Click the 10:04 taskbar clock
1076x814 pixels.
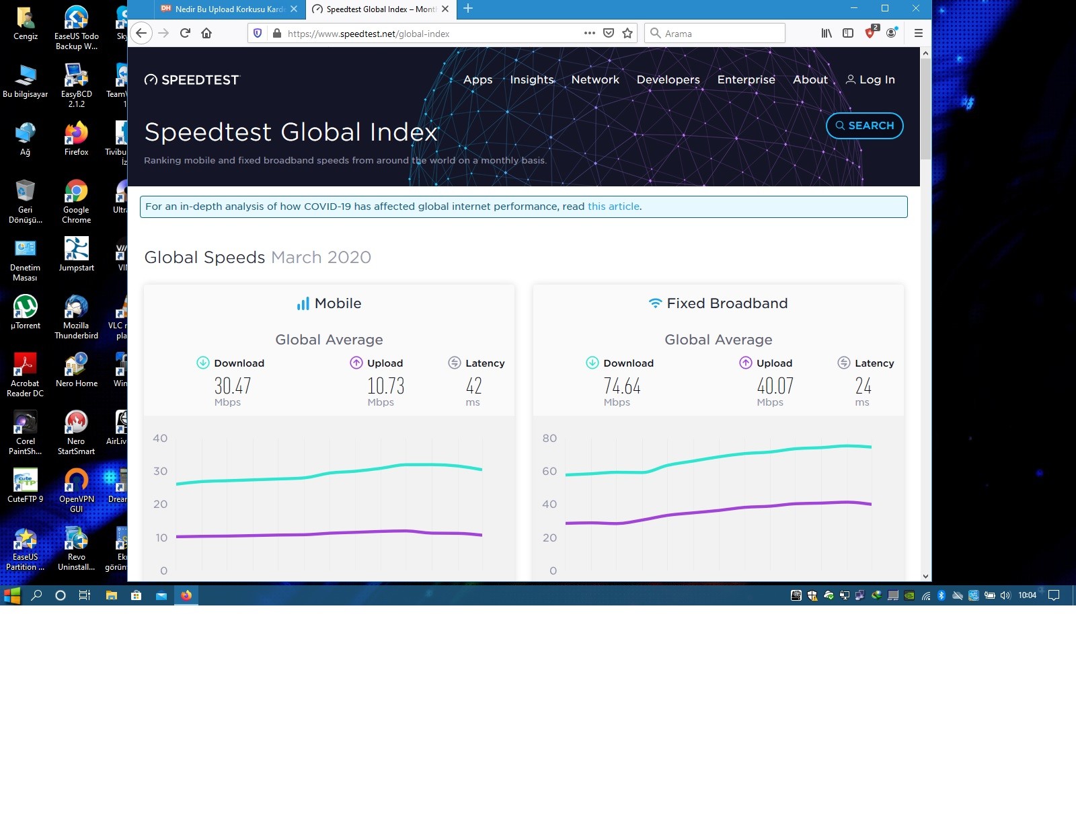[1027, 595]
